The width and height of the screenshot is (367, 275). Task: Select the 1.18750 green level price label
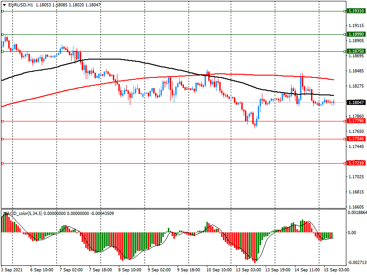tap(356, 51)
